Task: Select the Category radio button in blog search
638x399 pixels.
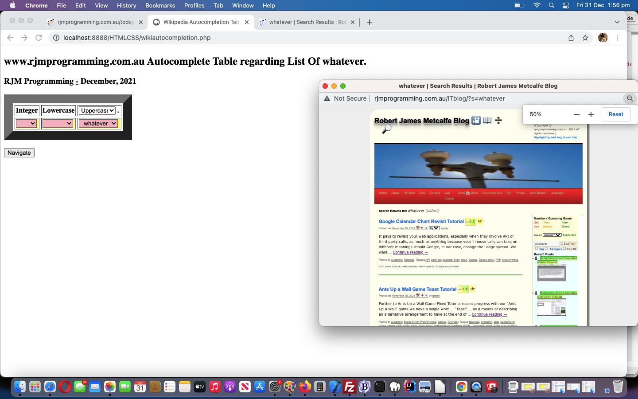Action: pyautogui.click(x=546, y=248)
